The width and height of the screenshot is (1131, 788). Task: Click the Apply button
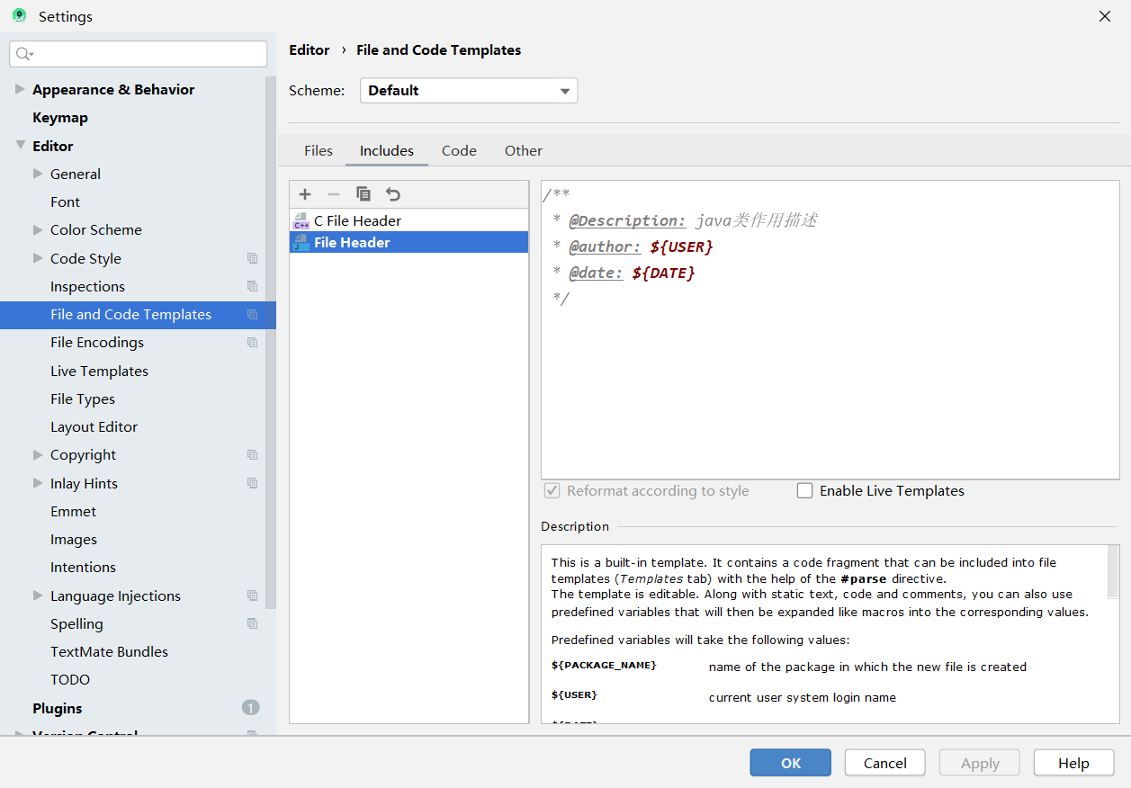pos(980,763)
